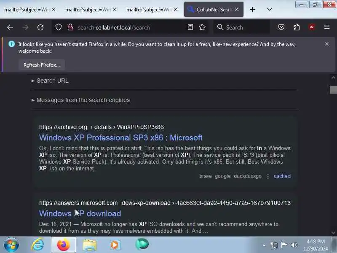Dismiss the Firefox notification bar

point(327,44)
